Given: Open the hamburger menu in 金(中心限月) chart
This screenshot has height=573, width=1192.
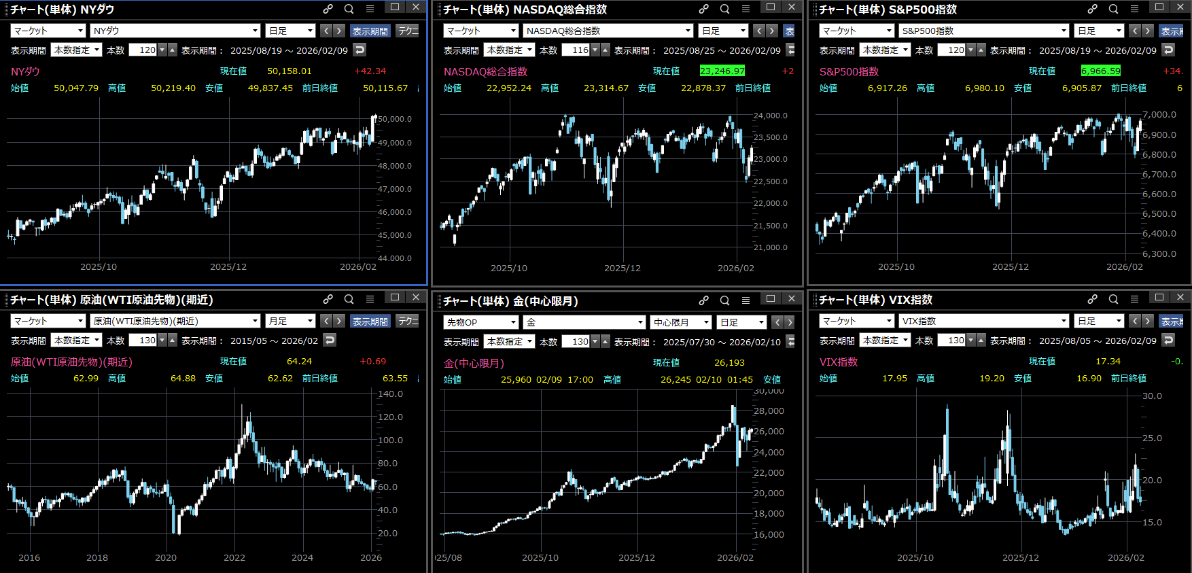Looking at the screenshot, I should click(x=746, y=300).
